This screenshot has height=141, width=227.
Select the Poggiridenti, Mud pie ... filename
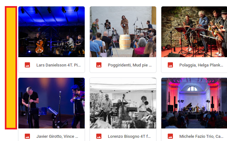pos(130,65)
